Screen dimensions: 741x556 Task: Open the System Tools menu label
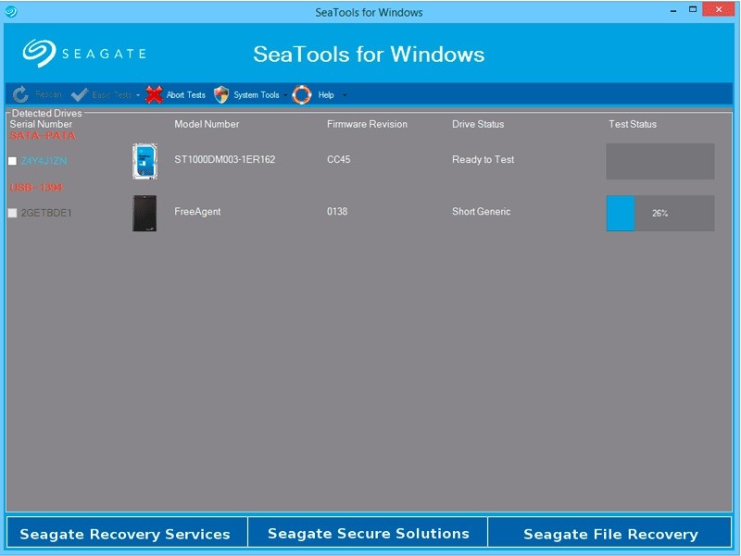click(x=257, y=95)
